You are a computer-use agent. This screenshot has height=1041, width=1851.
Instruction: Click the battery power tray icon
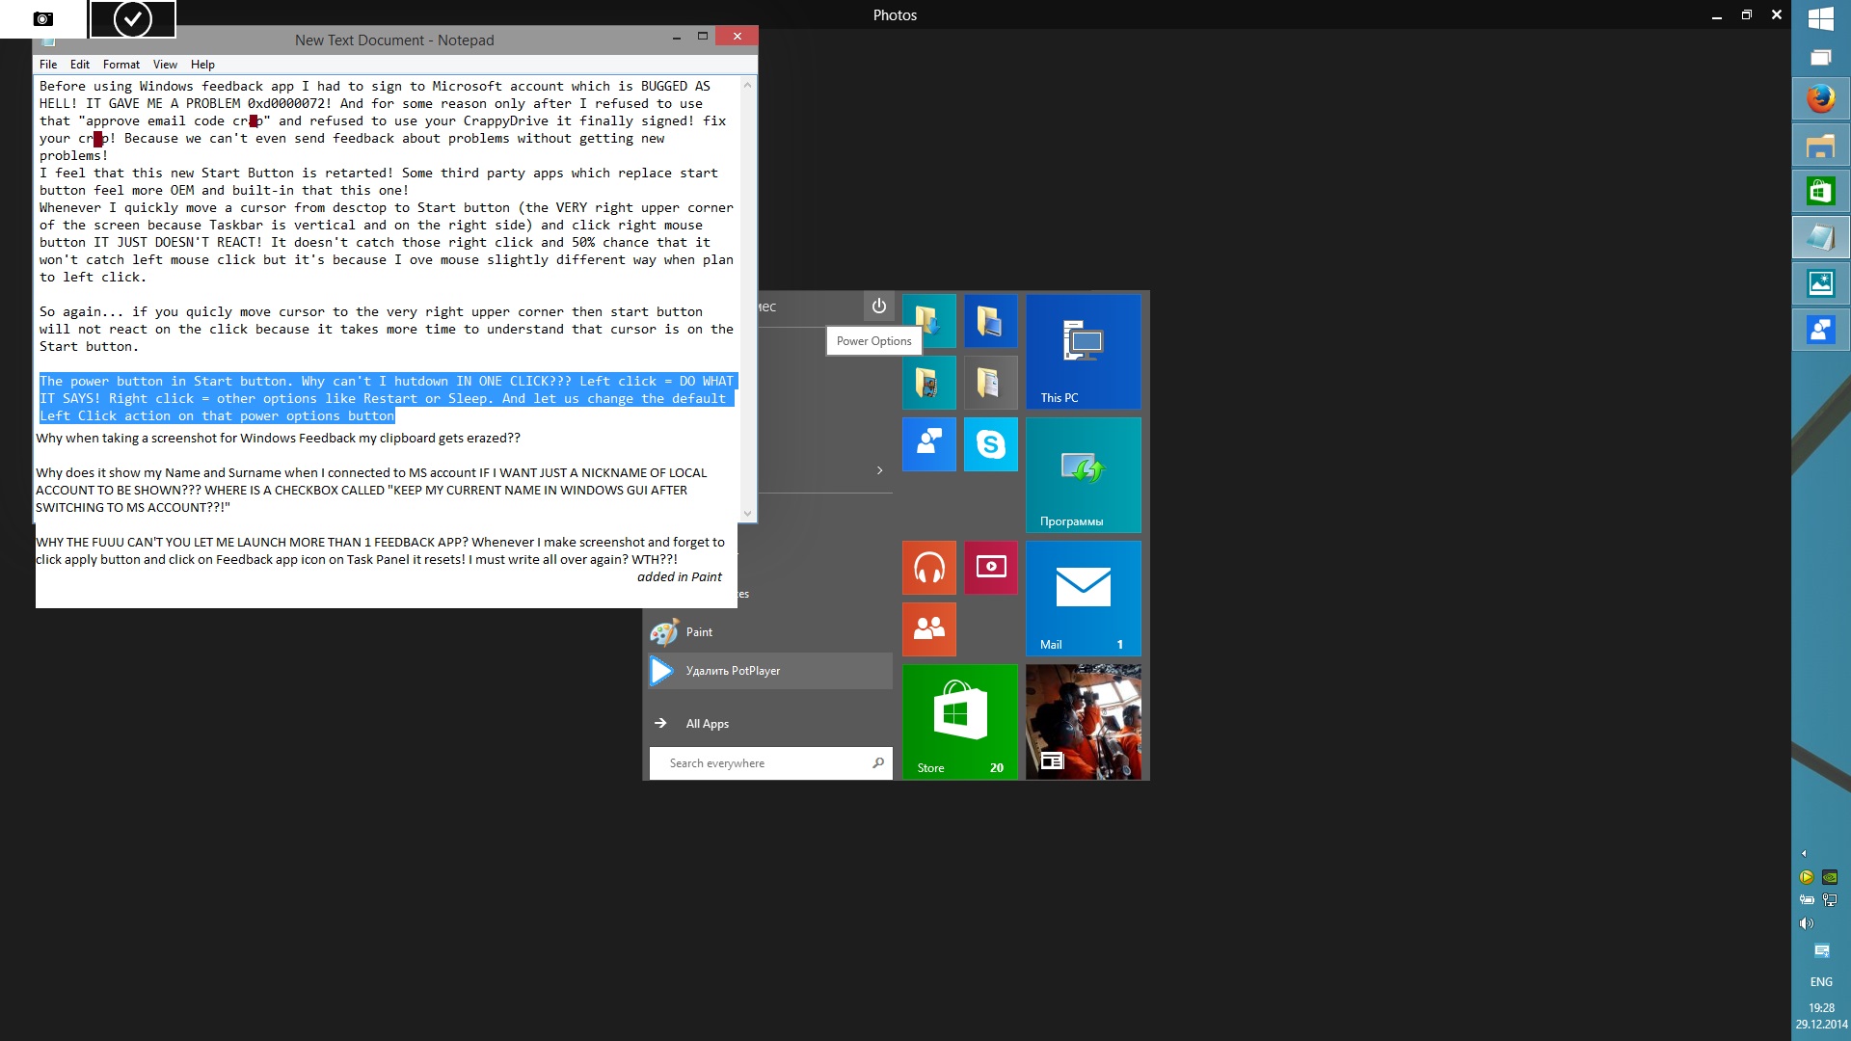[x=1807, y=900]
